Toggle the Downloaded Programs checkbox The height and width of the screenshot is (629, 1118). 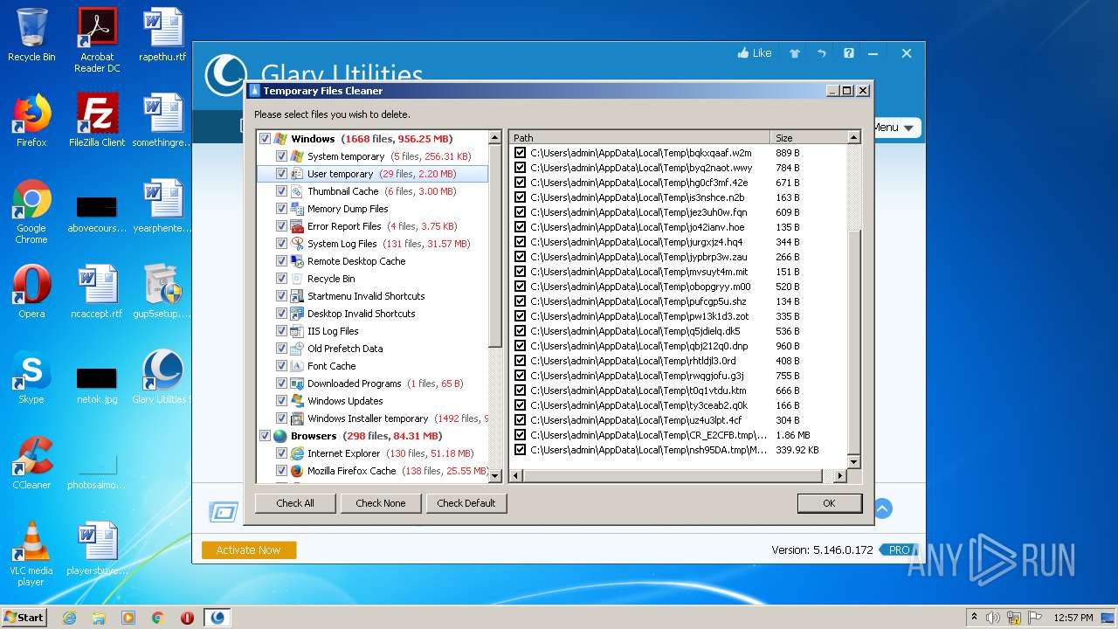pyautogui.click(x=281, y=384)
